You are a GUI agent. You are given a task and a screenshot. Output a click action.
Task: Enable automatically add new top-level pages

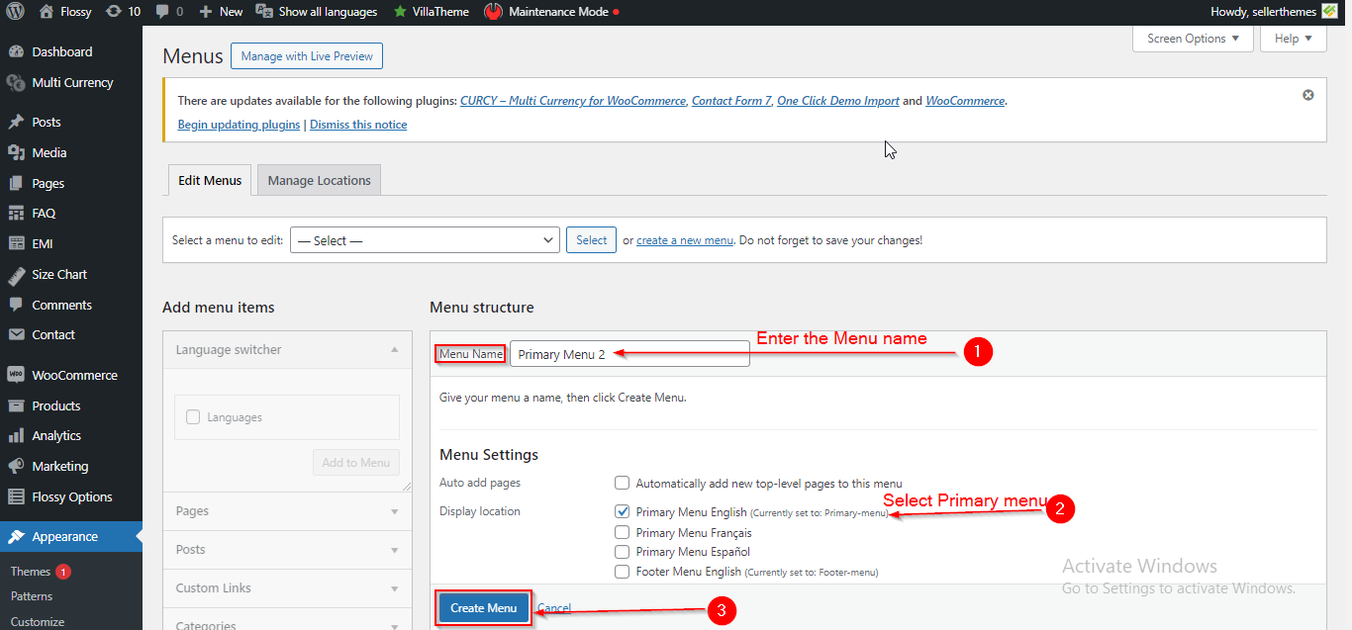coord(622,483)
